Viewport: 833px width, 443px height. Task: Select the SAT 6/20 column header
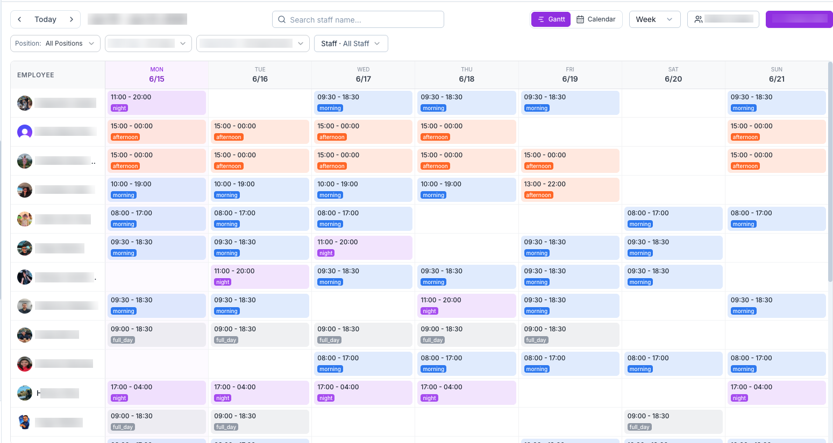673,75
